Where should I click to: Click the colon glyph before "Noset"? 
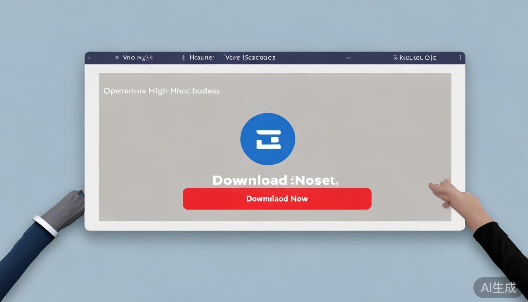[x=293, y=181]
